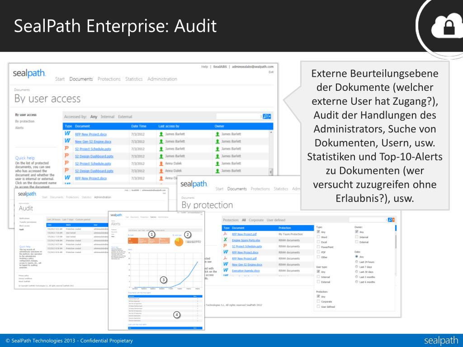Collapse orange search filter dropdown, By protection window
Image resolution: width=463 pixels, height=347 pixels.
pos(394,220)
